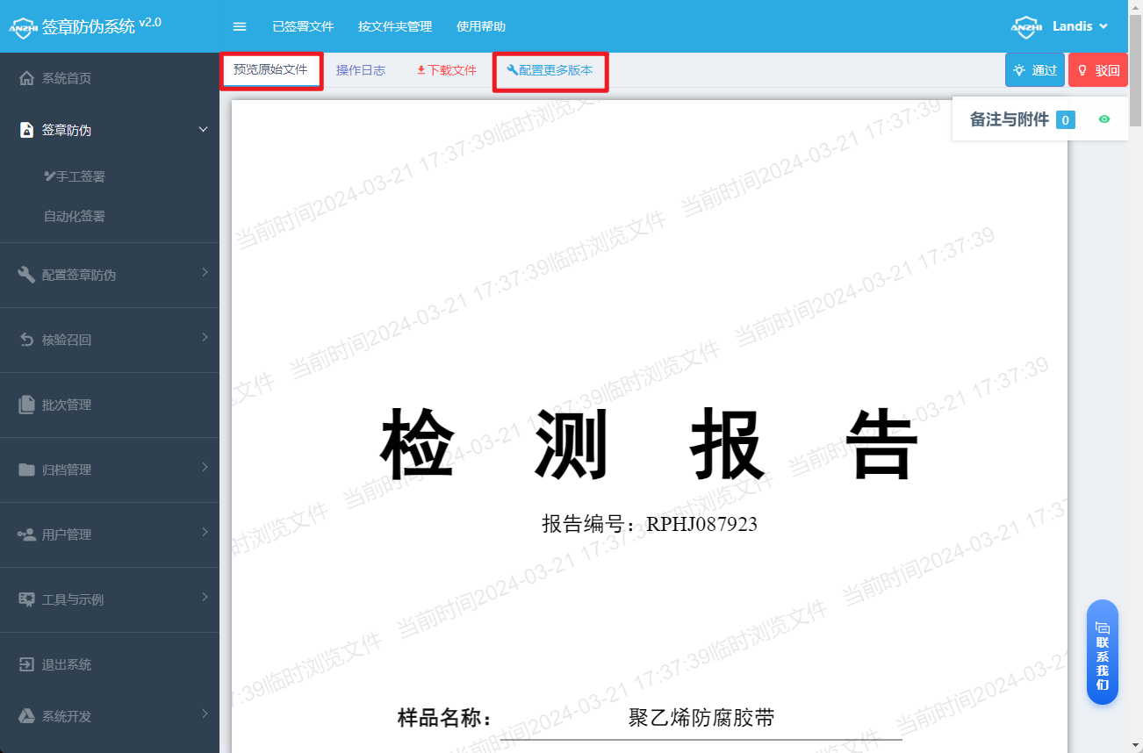Click the 下载文件 download link
Viewport: 1143px width, 753px height.
(x=447, y=70)
